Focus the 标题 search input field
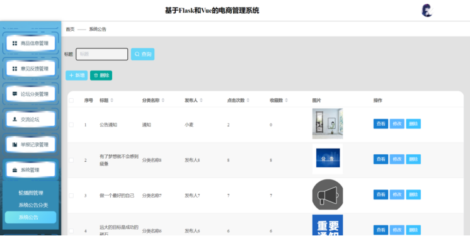Image resolution: width=470 pixels, height=236 pixels. point(102,54)
